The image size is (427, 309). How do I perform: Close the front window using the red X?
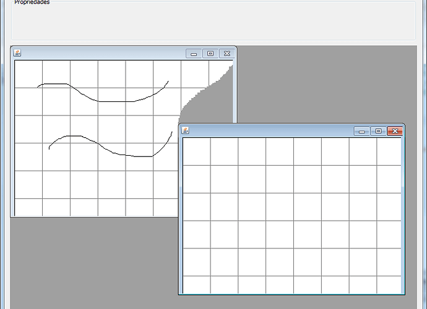pyautogui.click(x=395, y=131)
